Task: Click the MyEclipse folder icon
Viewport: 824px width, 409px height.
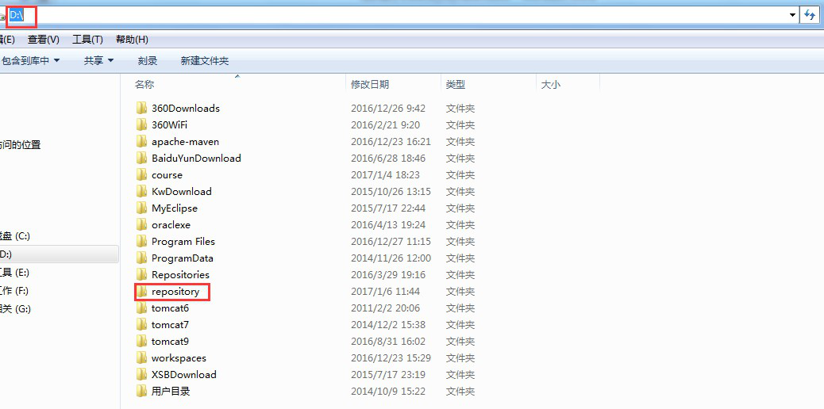Action: [142, 208]
